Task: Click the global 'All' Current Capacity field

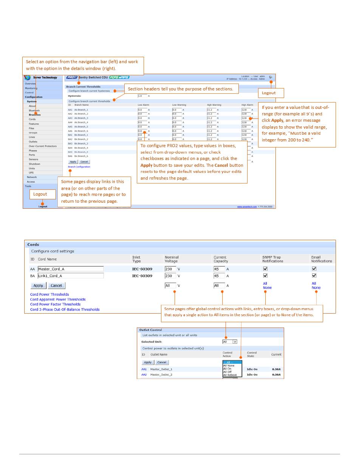Action: [x=219, y=286]
